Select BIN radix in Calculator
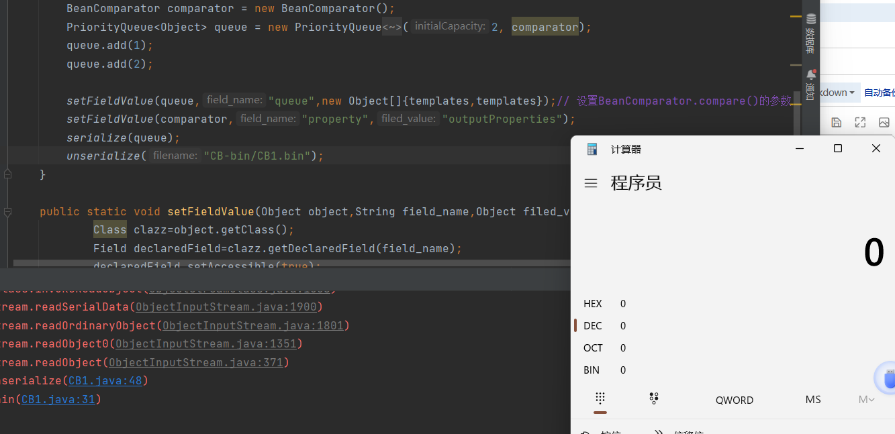Viewport: 895px width, 434px height. (593, 370)
